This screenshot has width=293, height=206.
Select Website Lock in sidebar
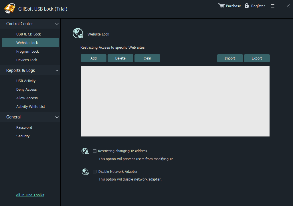pos(30,43)
